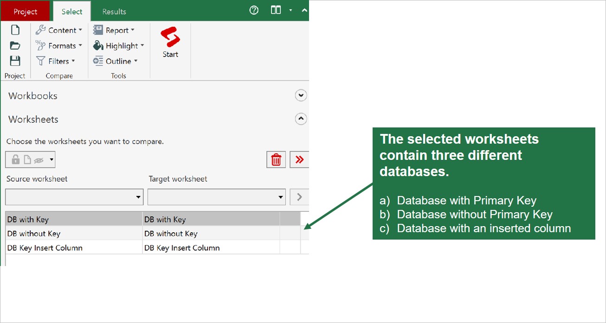The height and width of the screenshot is (323, 606).
Task: Click the Open project folder icon
Action: click(15, 45)
